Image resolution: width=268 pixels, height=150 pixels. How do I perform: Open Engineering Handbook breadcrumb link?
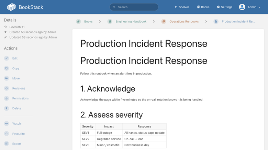[x=131, y=22]
